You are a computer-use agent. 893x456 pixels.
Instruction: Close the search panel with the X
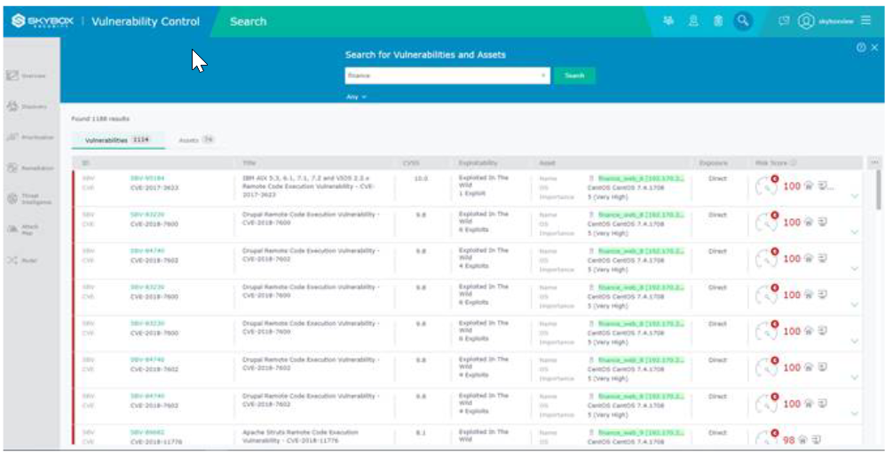click(x=874, y=48)
